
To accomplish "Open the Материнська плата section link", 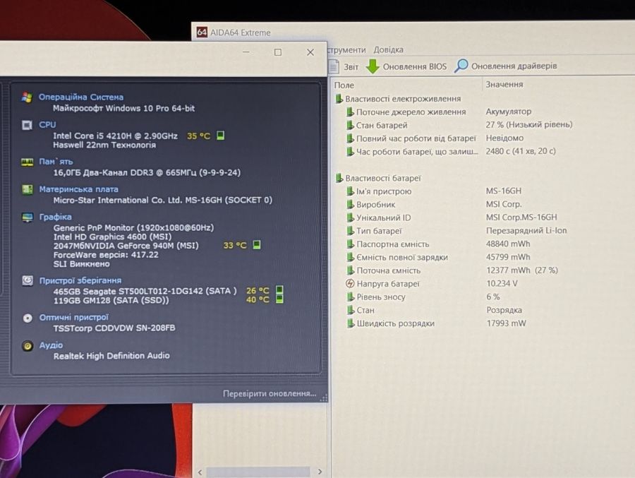I will (x=78, y=189).
